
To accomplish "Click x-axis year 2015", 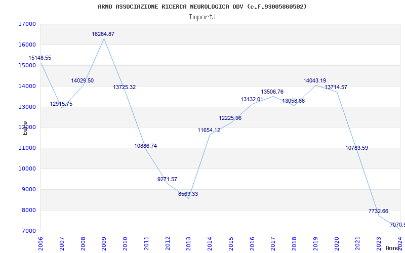I will 231,243.
